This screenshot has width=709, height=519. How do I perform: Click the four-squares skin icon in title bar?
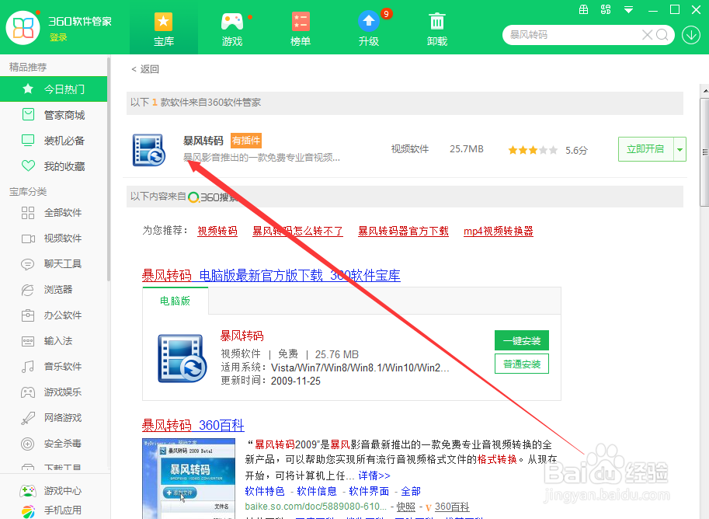click(606, 9)
